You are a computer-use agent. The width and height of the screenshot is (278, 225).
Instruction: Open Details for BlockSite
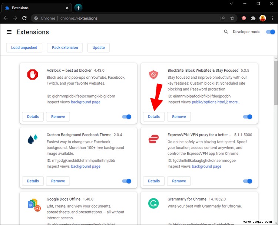click(x=154, y=117)
